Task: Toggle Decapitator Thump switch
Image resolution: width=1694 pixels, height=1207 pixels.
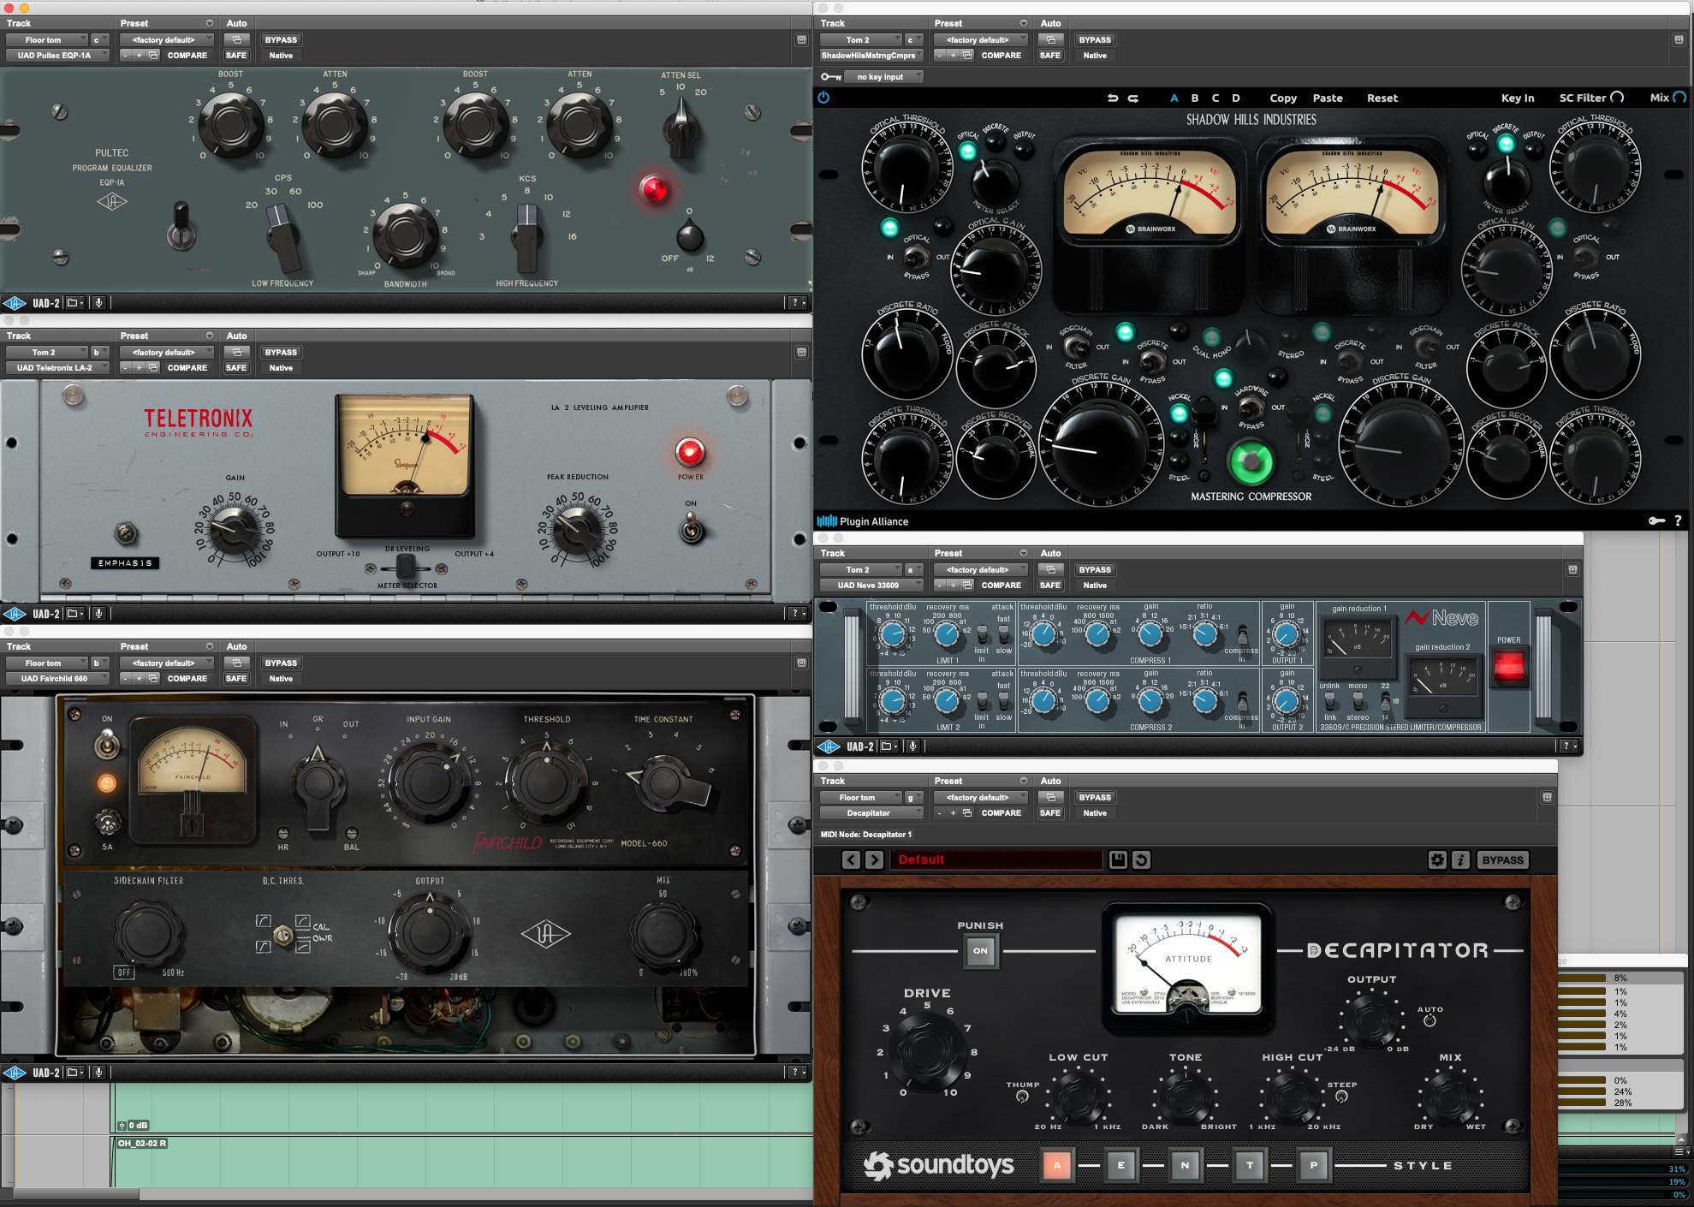Action: (x=1022, y=1097)
